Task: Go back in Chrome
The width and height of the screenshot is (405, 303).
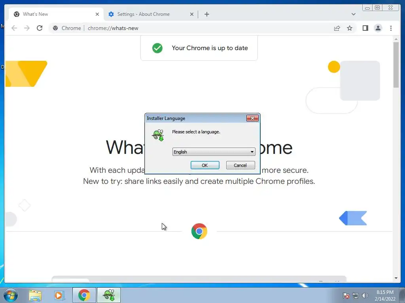Action: click(x=14, y=28)
